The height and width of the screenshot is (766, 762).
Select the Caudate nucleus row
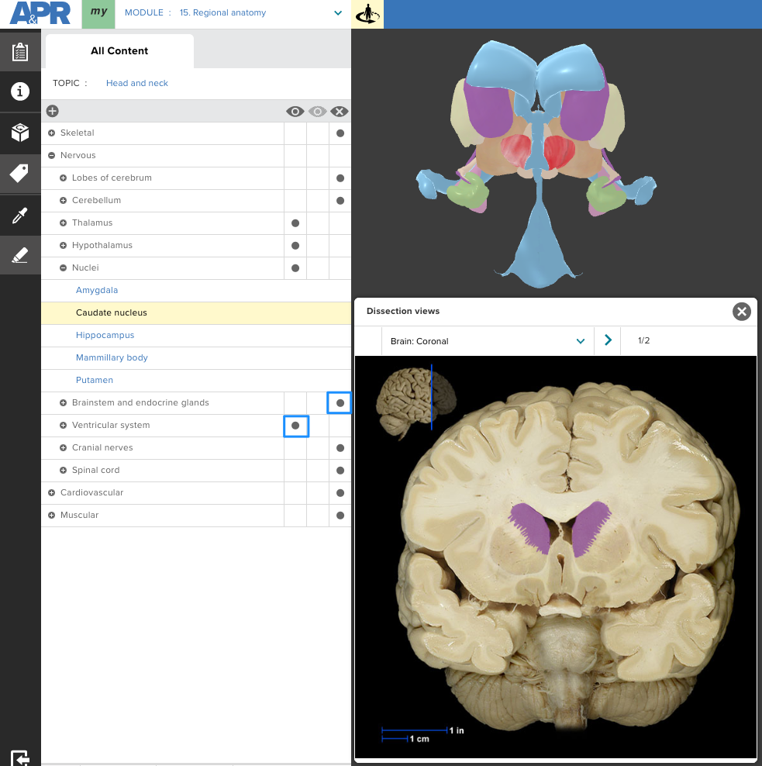click(x=196, y=313)
